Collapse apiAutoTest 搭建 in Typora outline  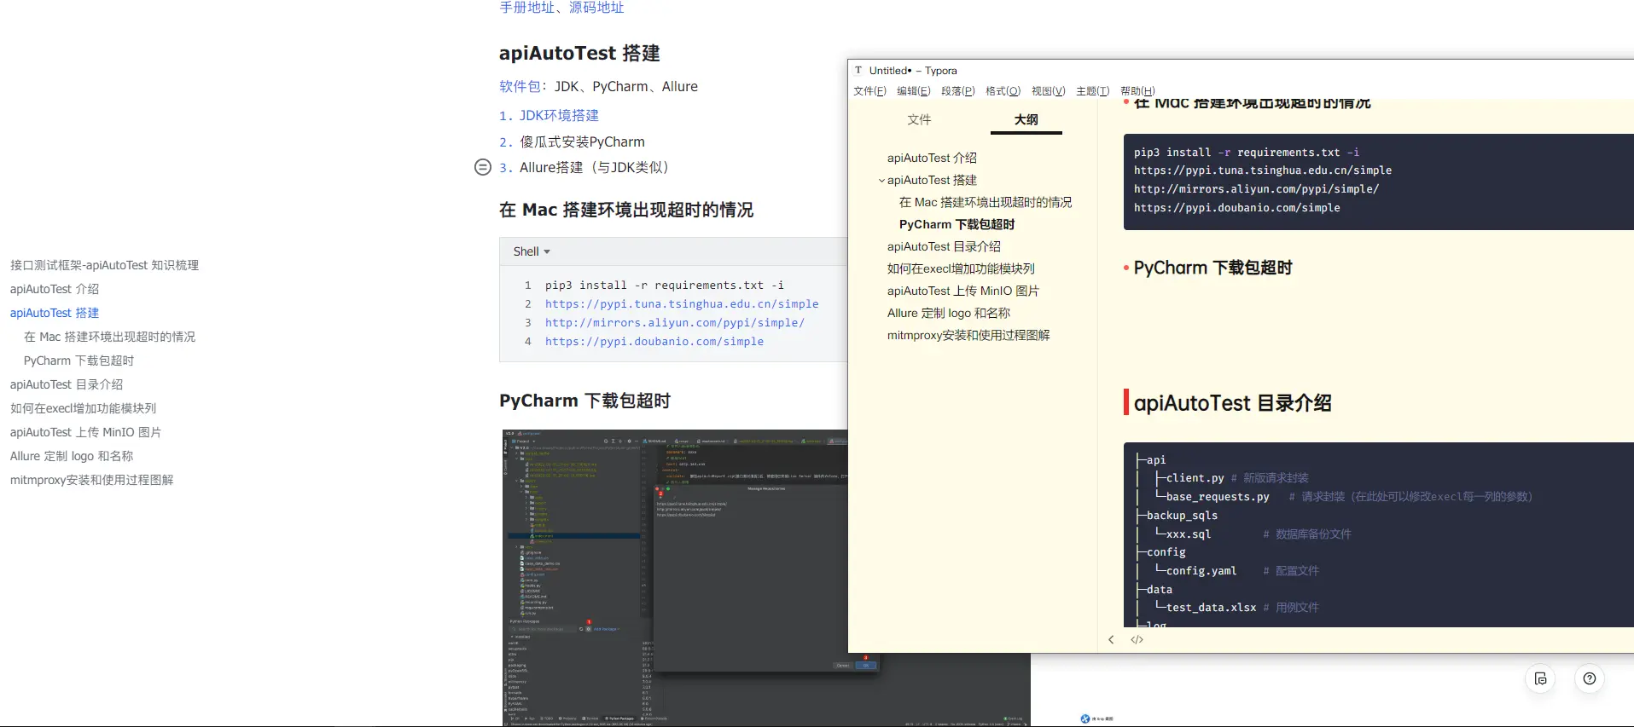881,181
